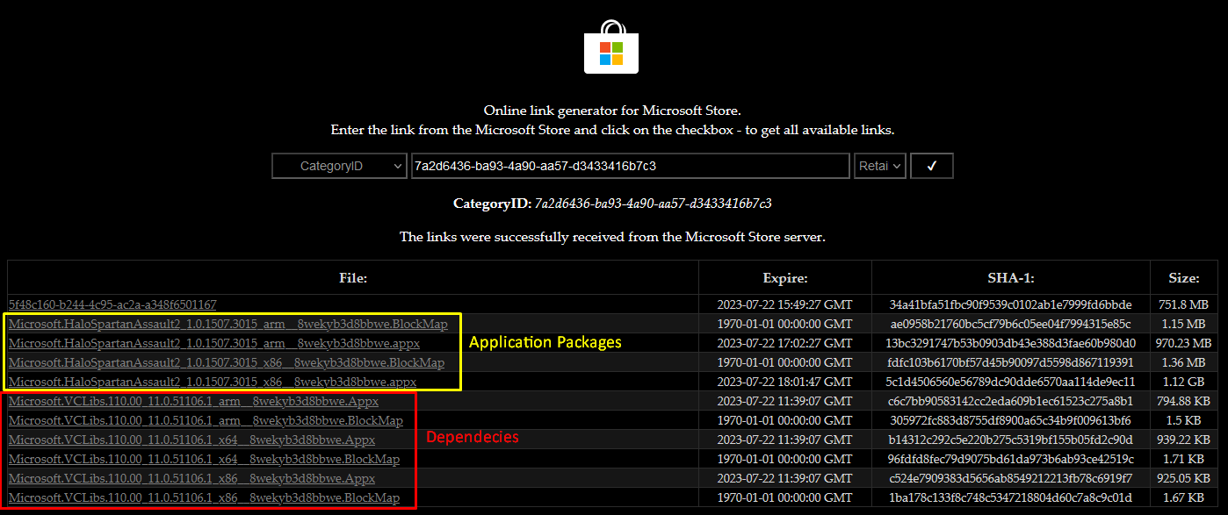The height and width of the screenshot is (515, 1228).
Task: Click expire time 2023-07-22 17:02:27 GMT
Action: click(785, 343)
